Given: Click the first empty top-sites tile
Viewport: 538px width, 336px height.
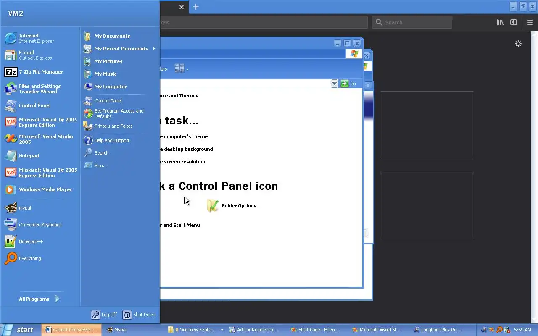Looking at the screenshot, I should point(427,125).
